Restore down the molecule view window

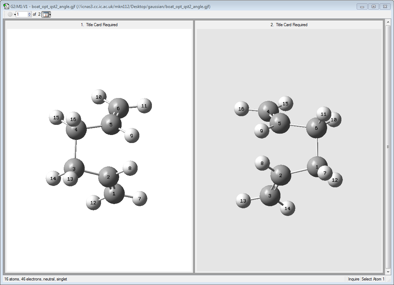[x=374, y=7]
